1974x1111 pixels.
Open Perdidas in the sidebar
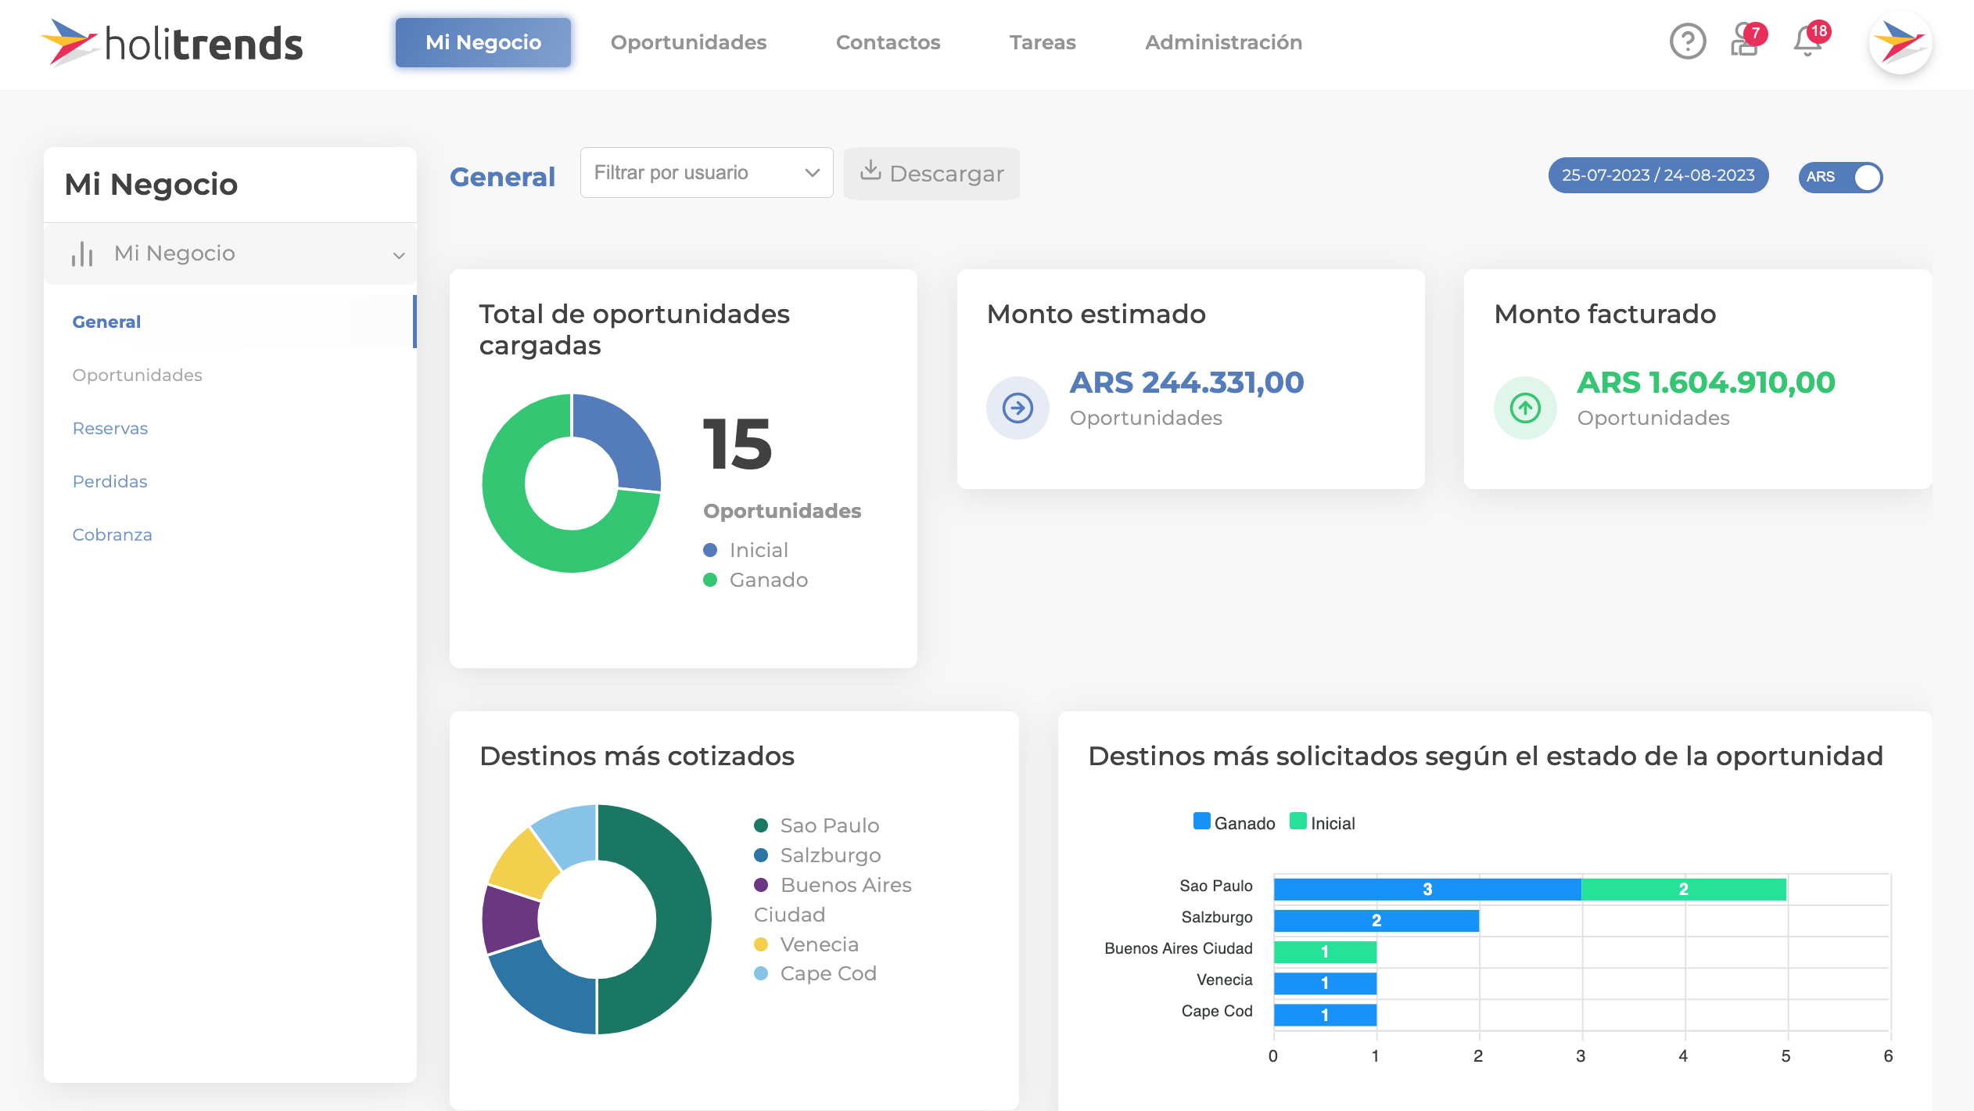click(109, 481)
